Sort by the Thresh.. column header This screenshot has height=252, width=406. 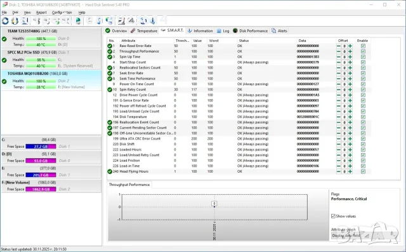coord(183,41)
